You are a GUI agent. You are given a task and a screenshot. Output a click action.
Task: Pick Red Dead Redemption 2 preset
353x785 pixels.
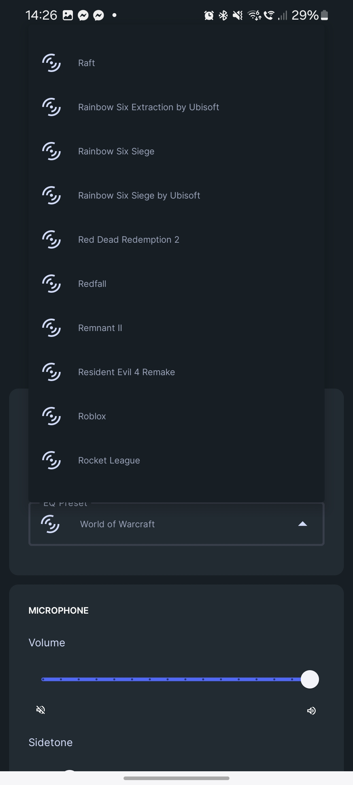click(x=128, y=240)
